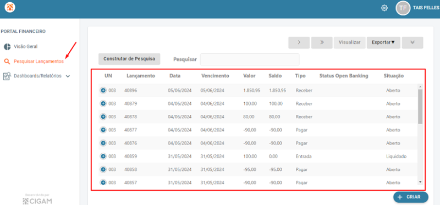The height and width of the screenshot is (205, 440).
Task: Sort by UN column header
Action: [x=108, y=76]
